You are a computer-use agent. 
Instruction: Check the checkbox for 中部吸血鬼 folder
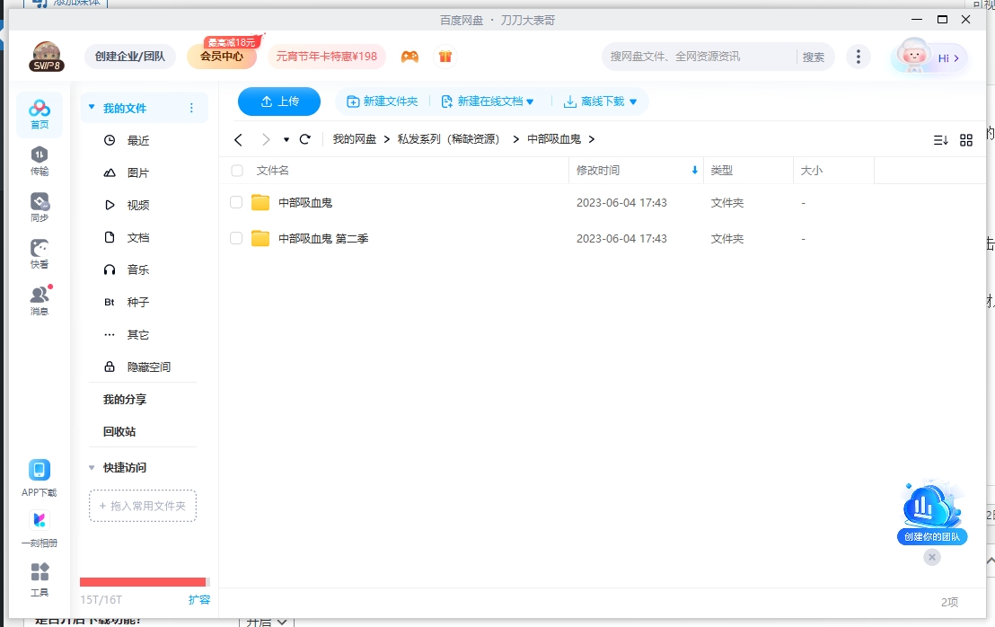[x=236, y=202]
